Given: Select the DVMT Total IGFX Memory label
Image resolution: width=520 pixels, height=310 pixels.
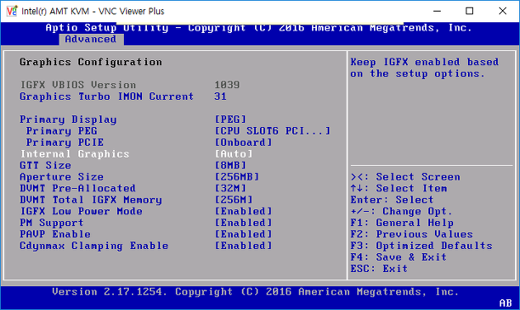Looking at the screenshot, I should tap(91, 200).
